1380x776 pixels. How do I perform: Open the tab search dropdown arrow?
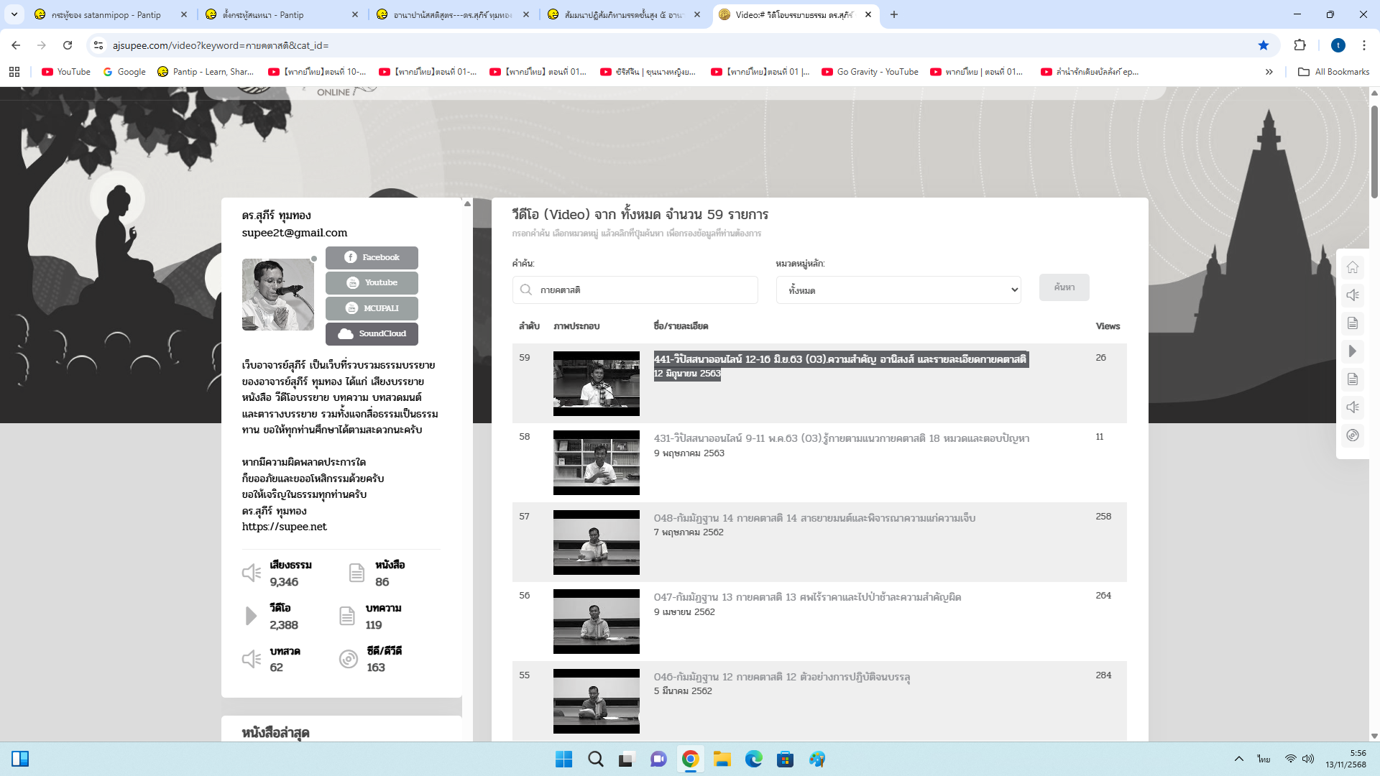click(x=14, y=14)
